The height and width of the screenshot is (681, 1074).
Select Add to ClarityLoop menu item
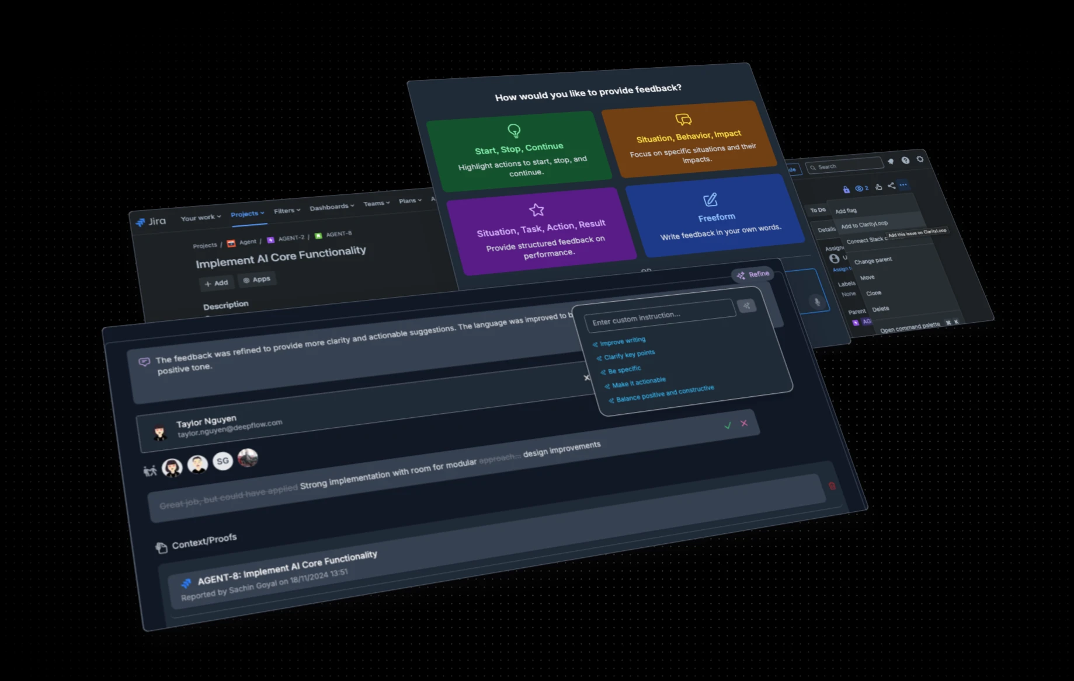point(864,225)
